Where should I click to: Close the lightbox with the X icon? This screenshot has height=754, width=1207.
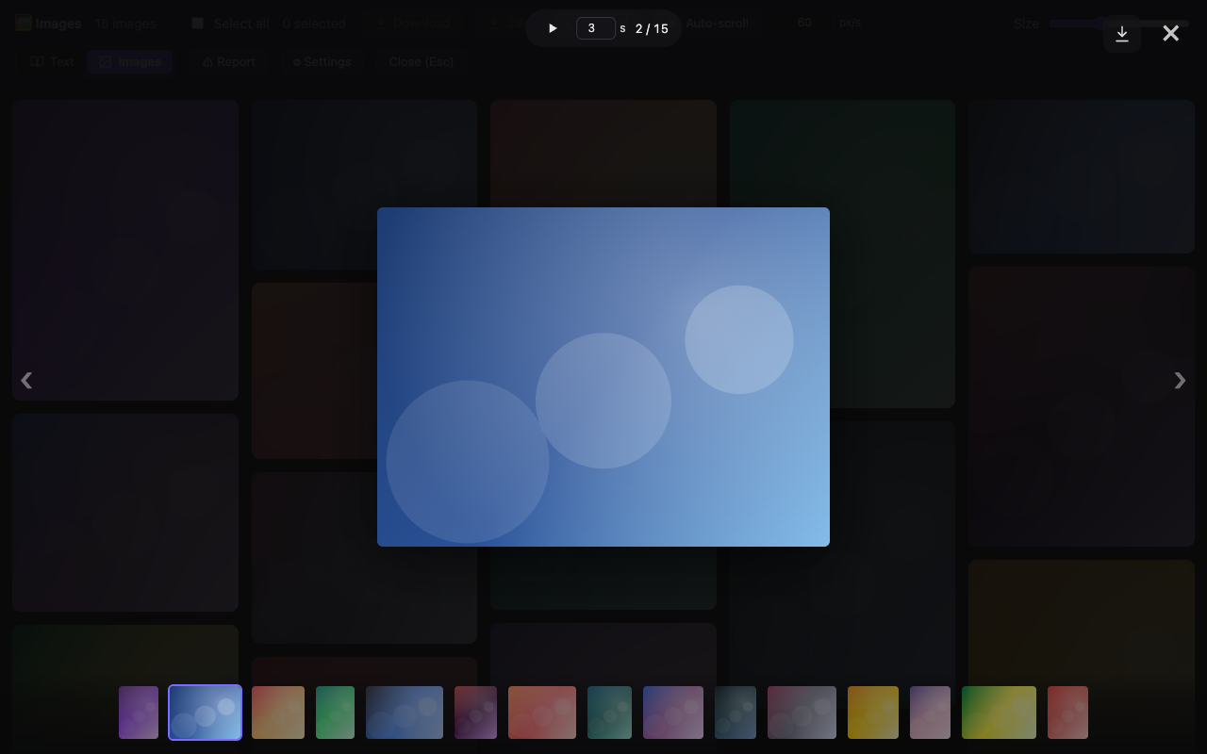1171,34
